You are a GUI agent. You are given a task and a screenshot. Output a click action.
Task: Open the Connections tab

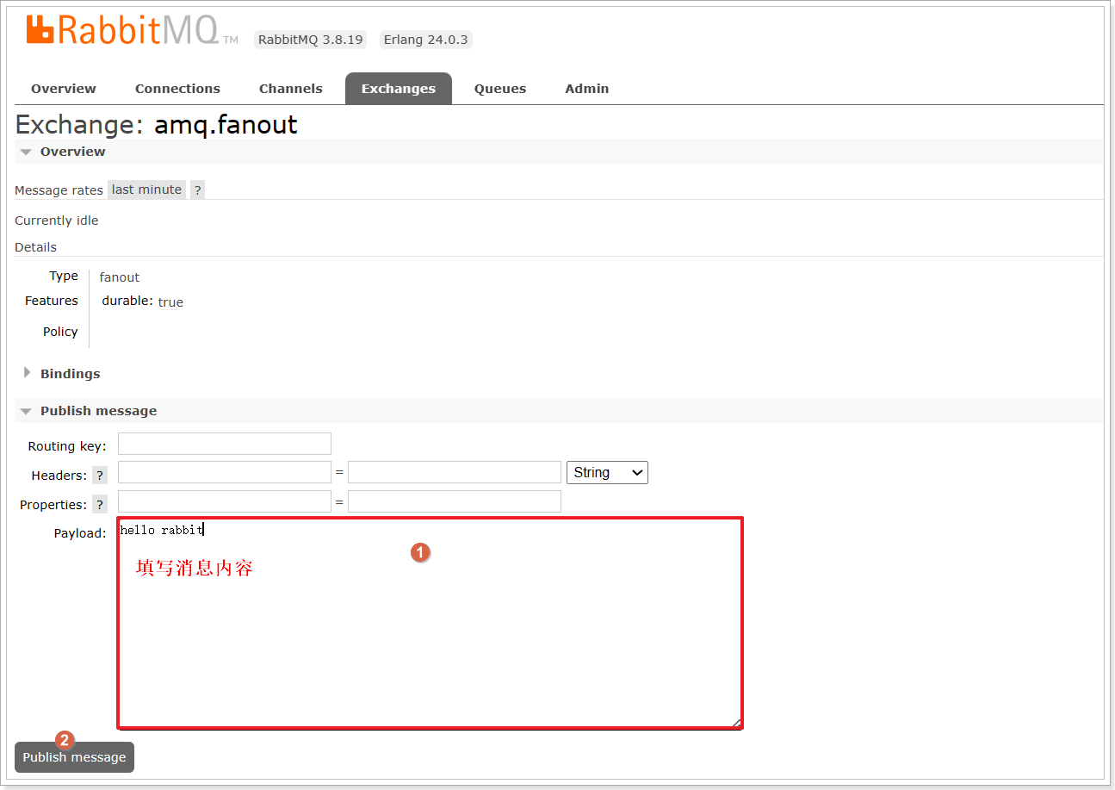(177, 89)
